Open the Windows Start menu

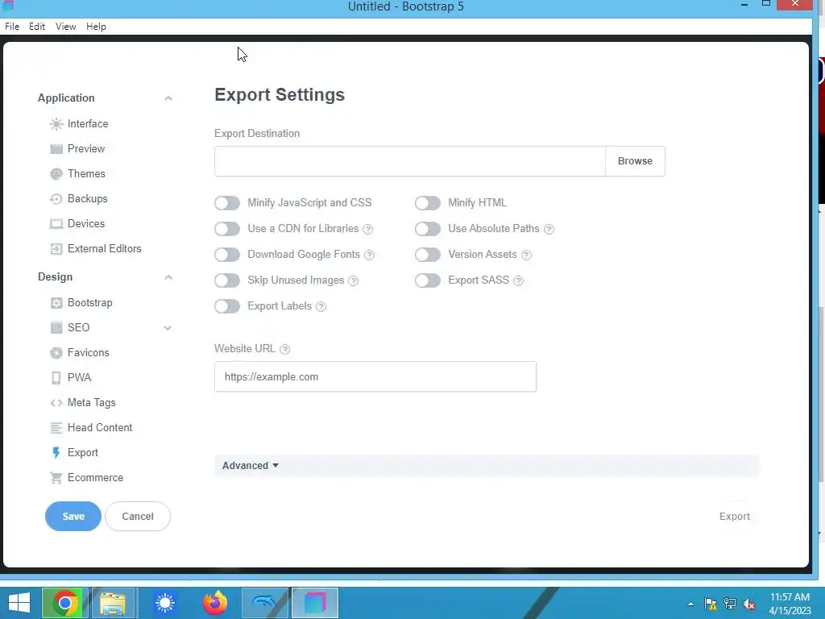coord(19,603)
